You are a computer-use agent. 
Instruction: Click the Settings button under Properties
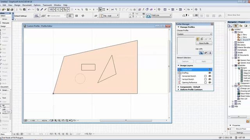coord(239,133)
